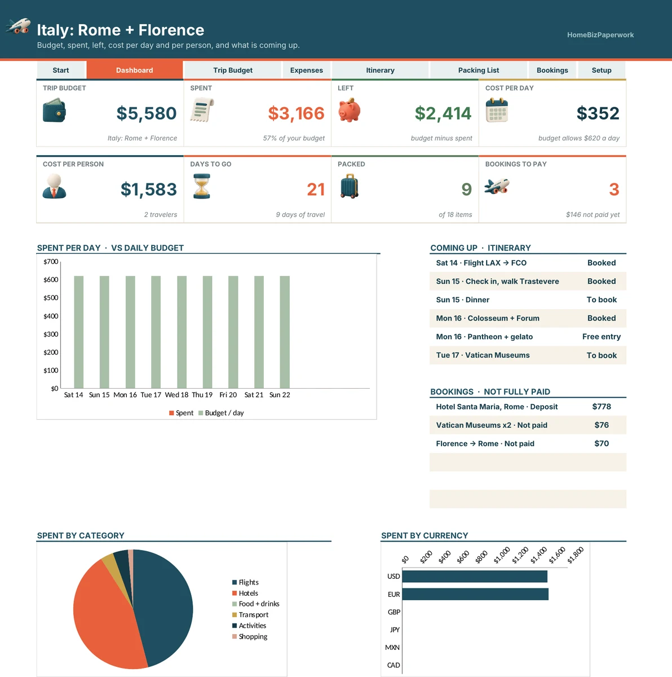Screen dimensions: 672x677
Task: Click the 3 bookings to pay value
Action: click(x=614, y=190)
